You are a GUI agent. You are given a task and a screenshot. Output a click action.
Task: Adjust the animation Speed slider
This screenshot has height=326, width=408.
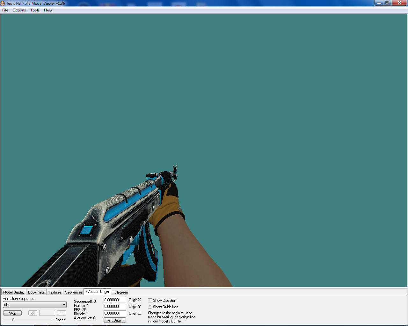click(x=13, y=320)
